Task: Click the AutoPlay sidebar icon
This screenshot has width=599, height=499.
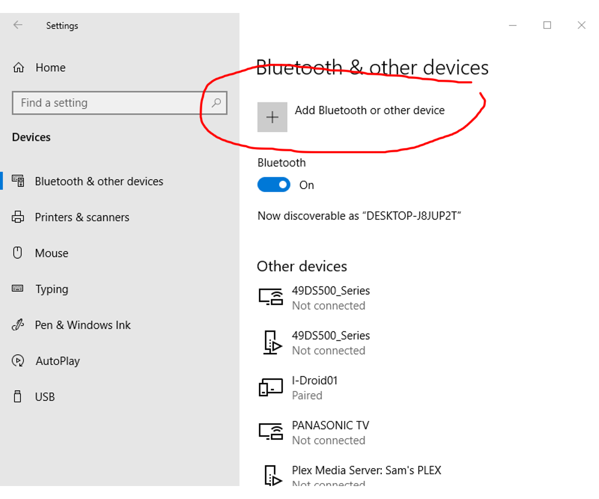Action: pyautogui.click(x=17, y=360)
